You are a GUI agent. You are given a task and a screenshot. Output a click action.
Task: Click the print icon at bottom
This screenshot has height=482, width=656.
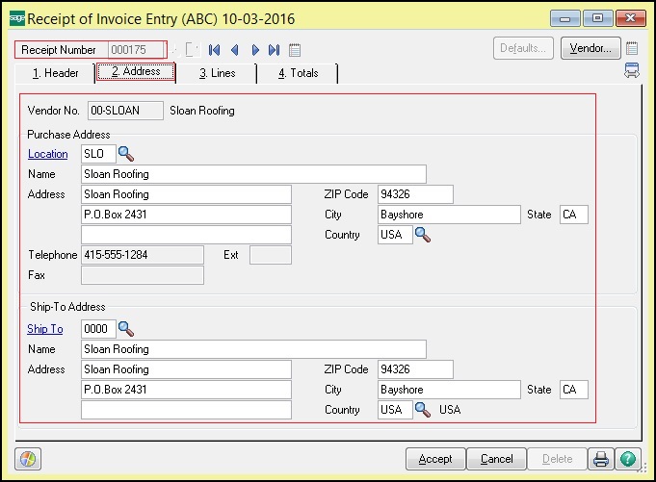coord(600,458)
